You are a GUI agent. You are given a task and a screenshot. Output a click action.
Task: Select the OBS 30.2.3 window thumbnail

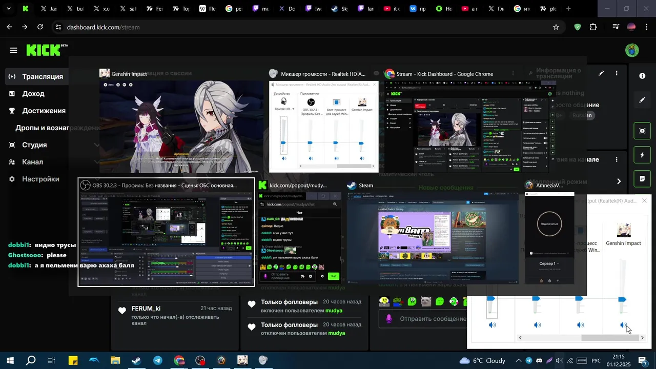pyautogui.click(x=166, y=232)
